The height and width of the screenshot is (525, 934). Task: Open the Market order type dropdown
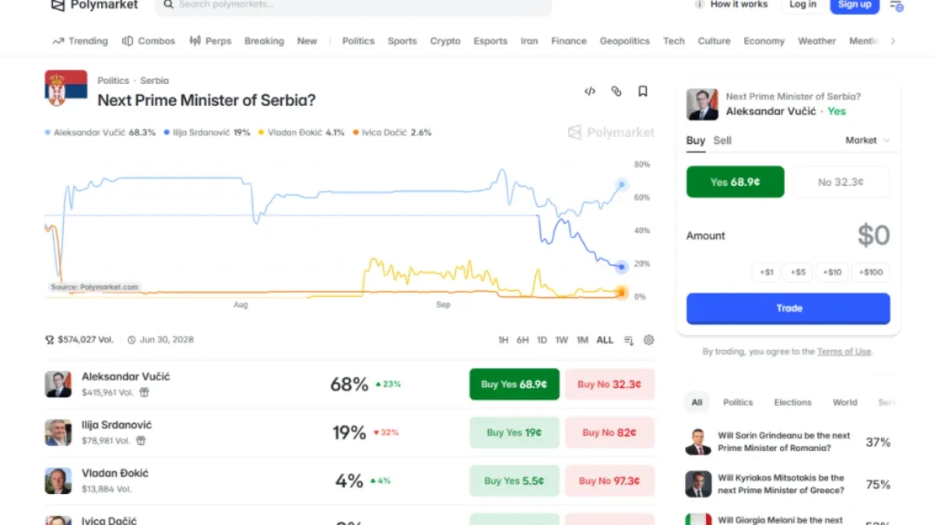click(867, 141)
